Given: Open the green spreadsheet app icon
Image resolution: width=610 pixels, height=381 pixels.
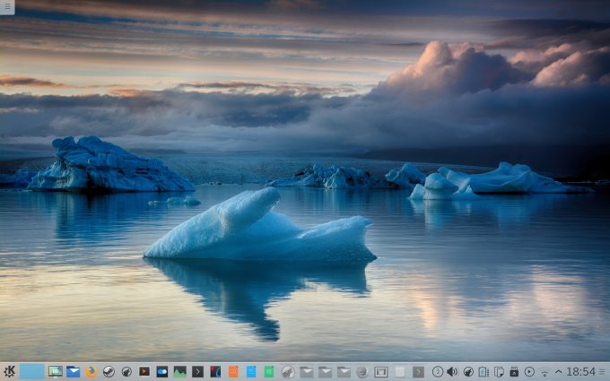Looking at the screenshot, I should (x=269, y=371).
